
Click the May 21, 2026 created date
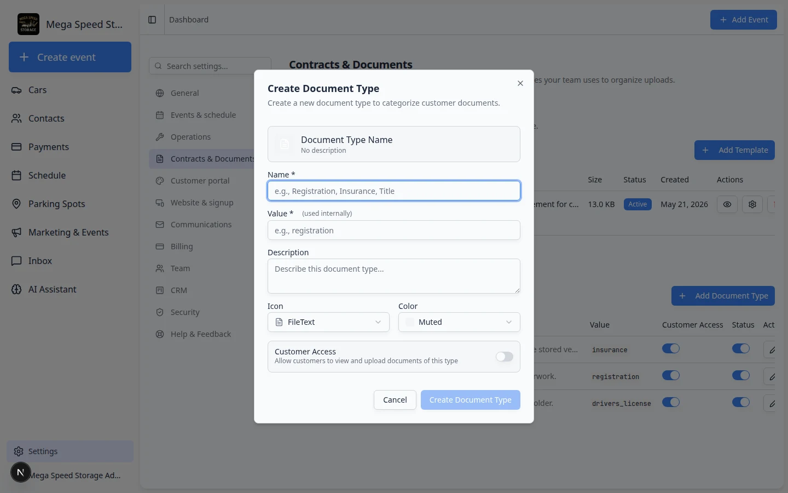684,204
